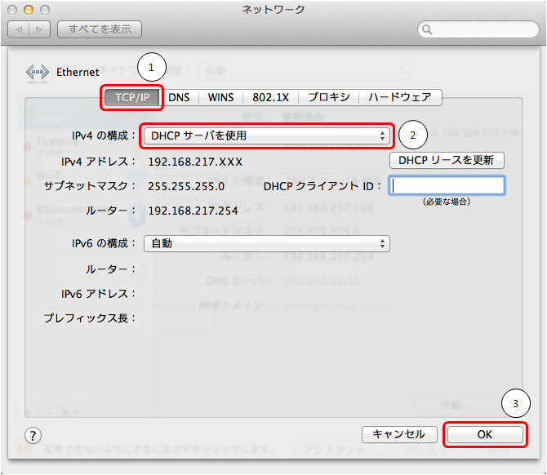The width and height of the screenshot is (547, 475).
Task: Click subnet mask value 255.255.255.0
Action: click(x=186, y=186)
